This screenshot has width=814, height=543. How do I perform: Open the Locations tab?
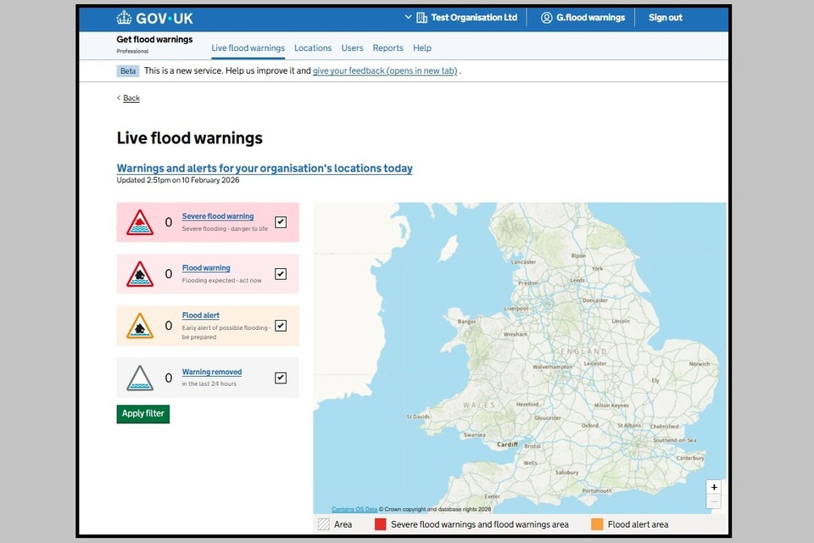[313, 48]
